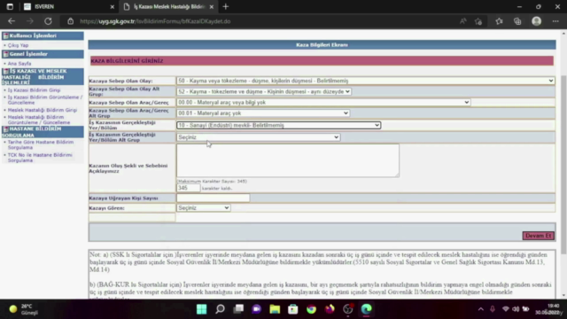
Task: Click the Hastane Bildirim Sorgulama menu header
Action: pos(43,132)
